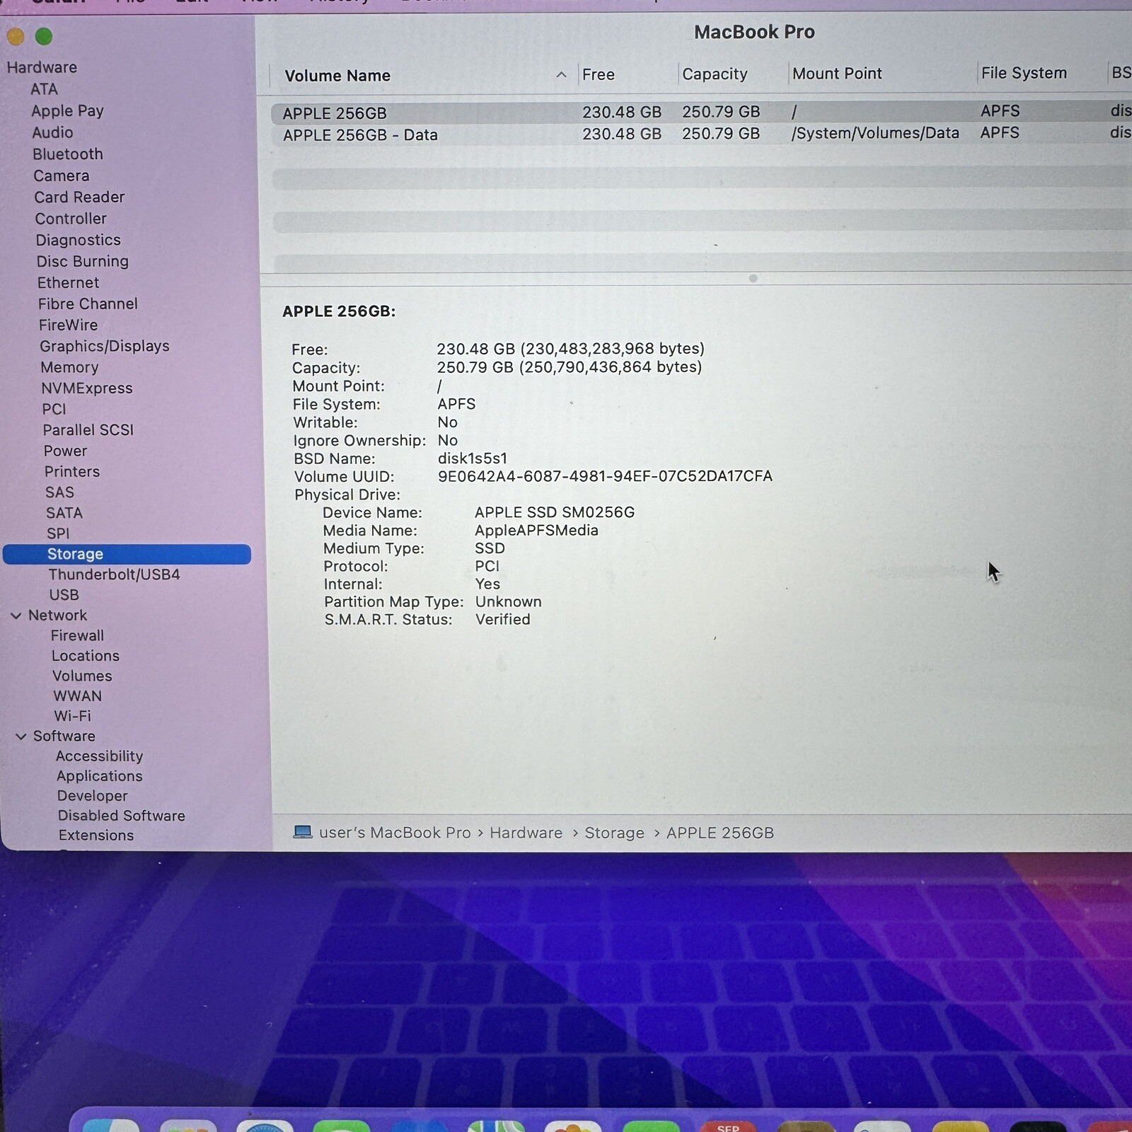Select the Hardware category header
Image resolution: width=1132 pixels, height=1132 pixels.
[42, 67]
